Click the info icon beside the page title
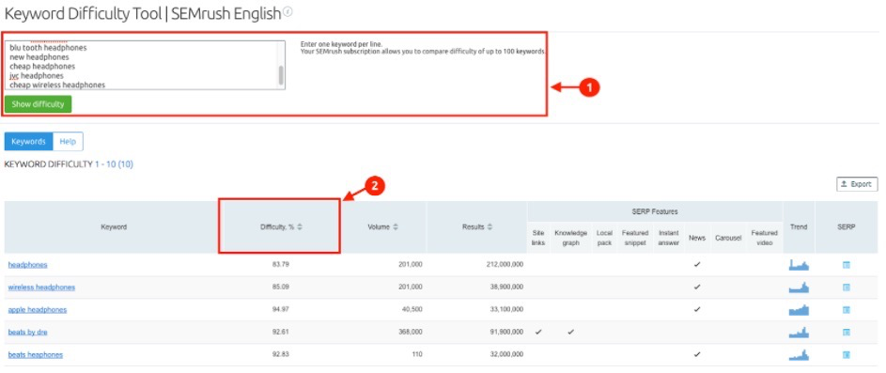The image size is (886, 373). coord(288,12)
